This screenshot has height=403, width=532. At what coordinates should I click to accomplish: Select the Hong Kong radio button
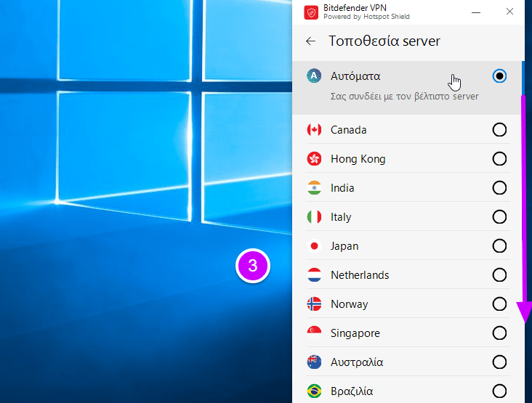tap(499, 158)
